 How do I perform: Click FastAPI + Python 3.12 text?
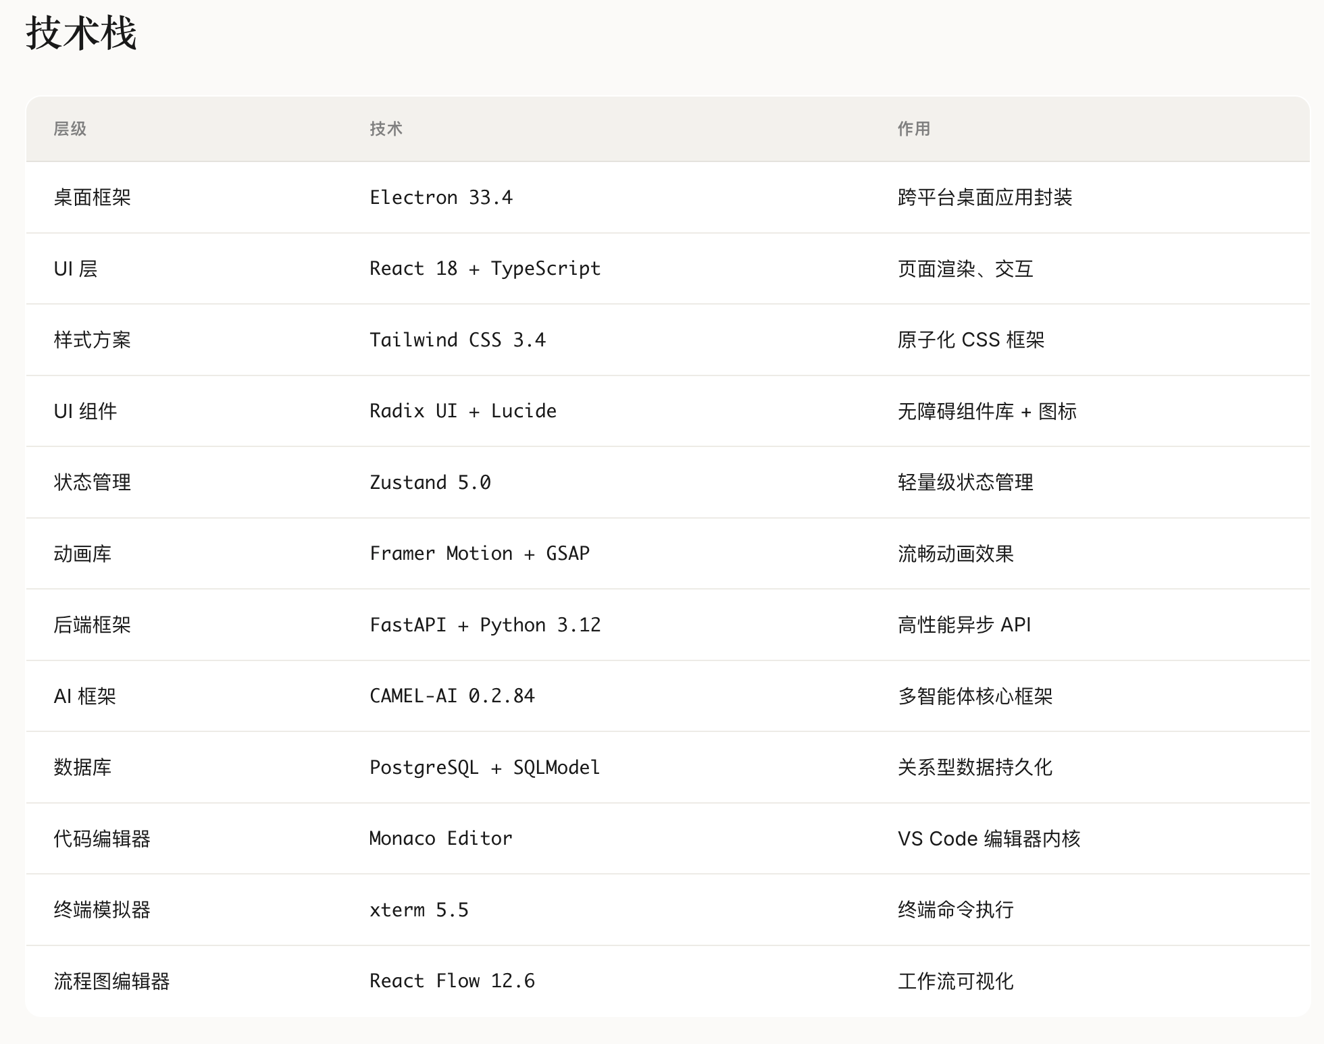point(485,625)
